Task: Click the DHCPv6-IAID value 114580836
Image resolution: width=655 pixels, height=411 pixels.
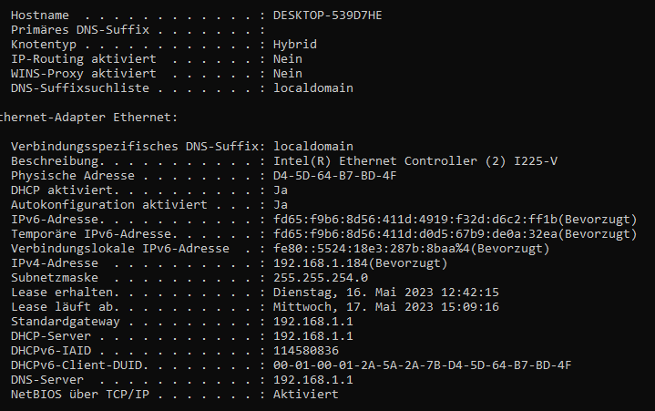Action: point(306,350)
